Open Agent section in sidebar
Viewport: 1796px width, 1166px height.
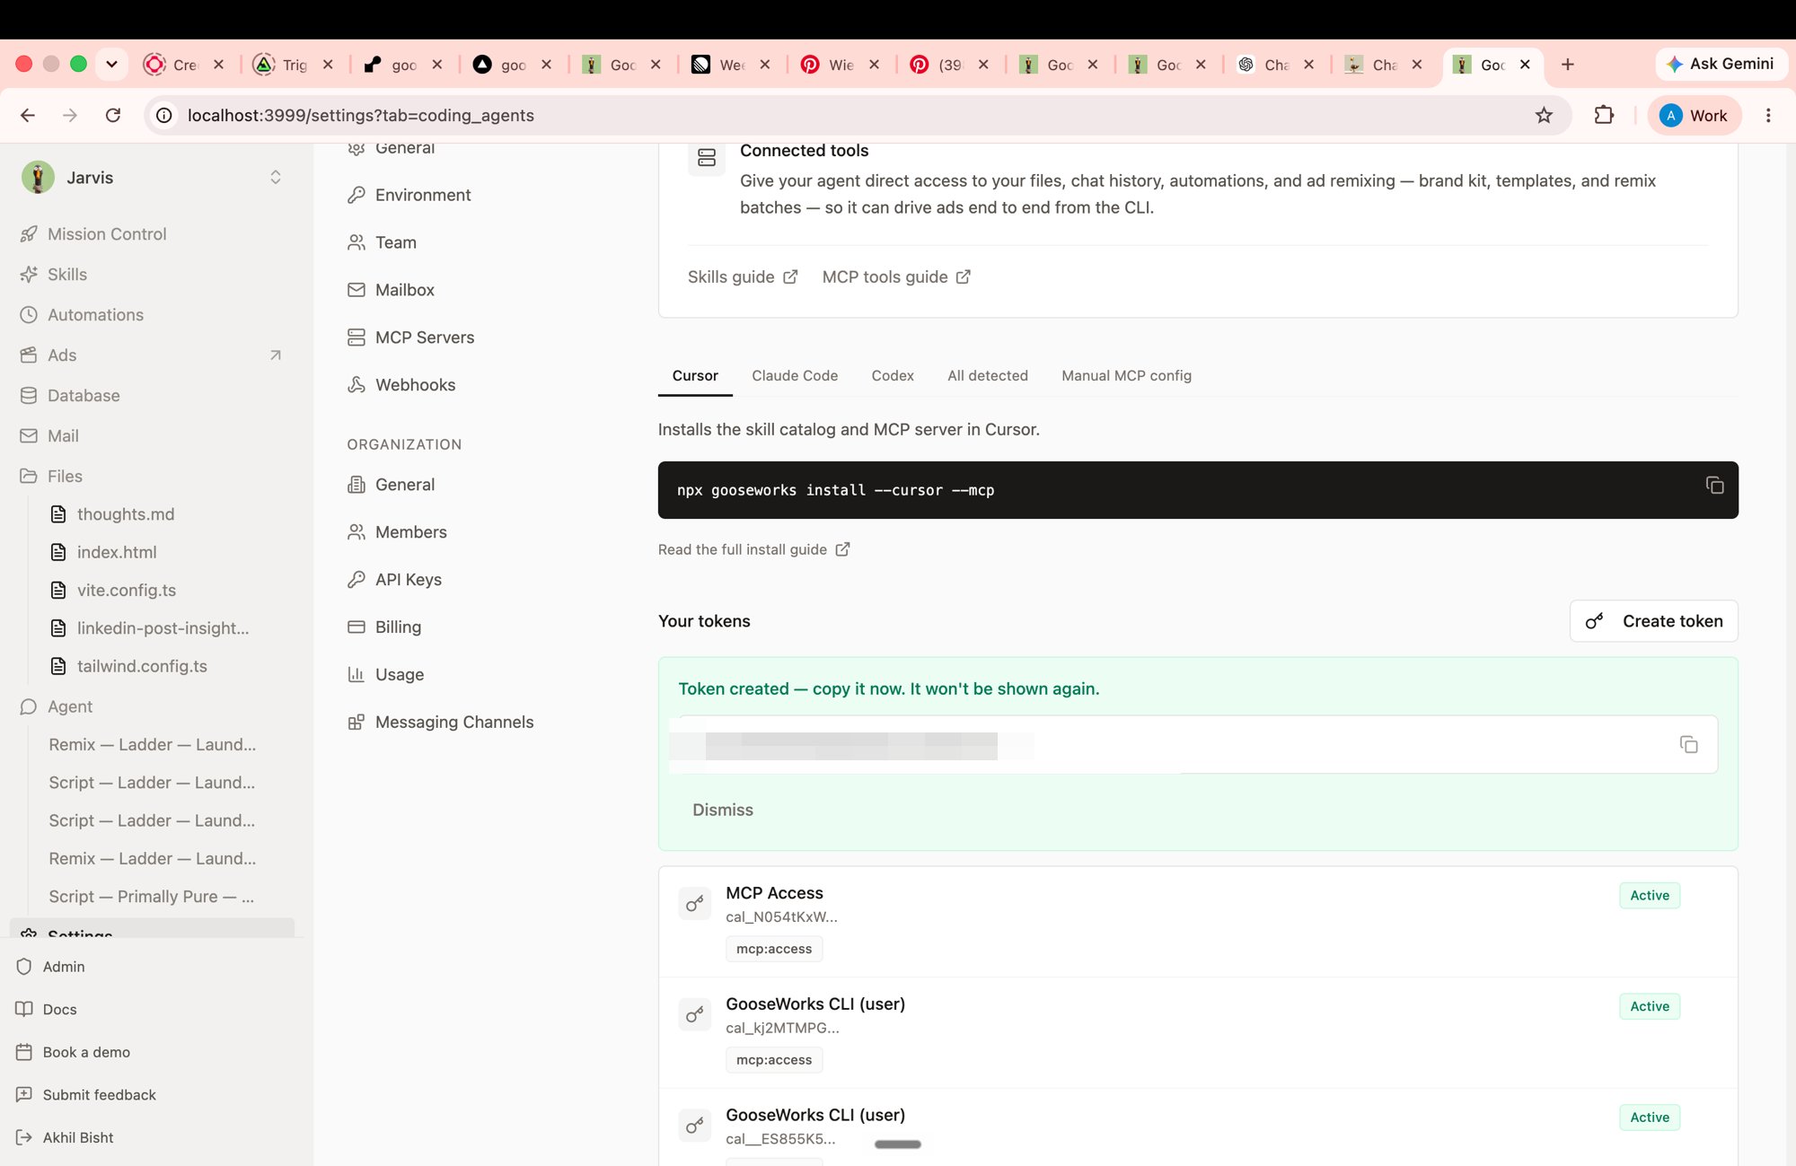pos(70,706)
